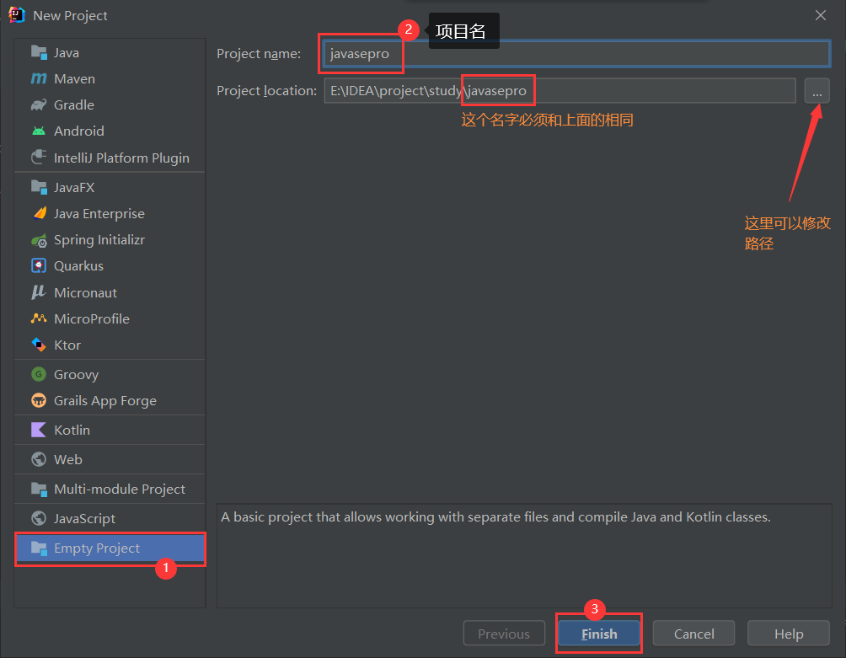Image resolution: width=846 pixels, height=658 pixels.
Task: Click the Project name input field
Action: (x=576, y=53)
